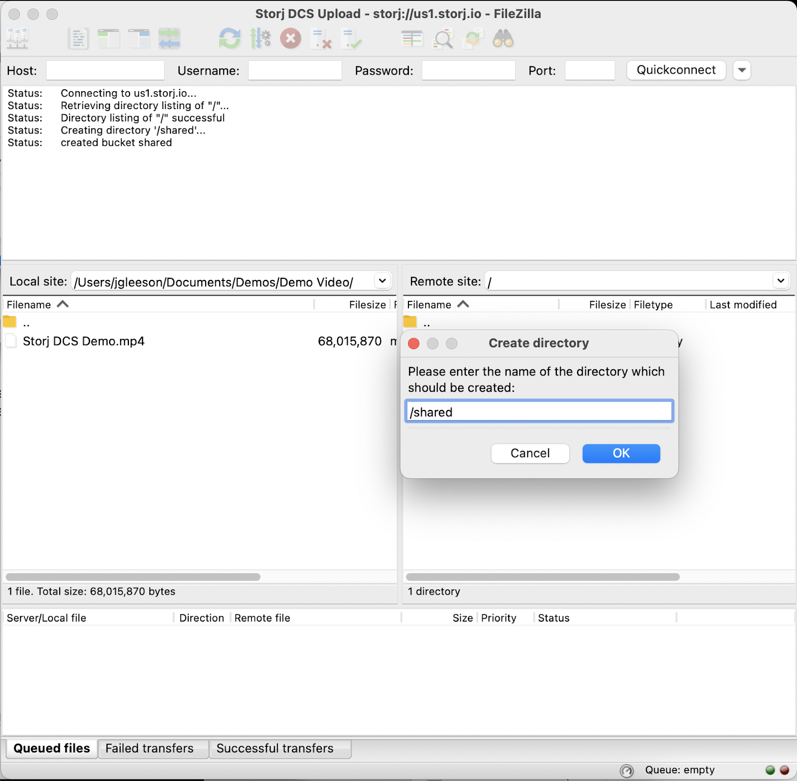This screenshot has width=797, height=781.
Task: Cancel the current operation red icon
Action: click(x=290, y=38)
